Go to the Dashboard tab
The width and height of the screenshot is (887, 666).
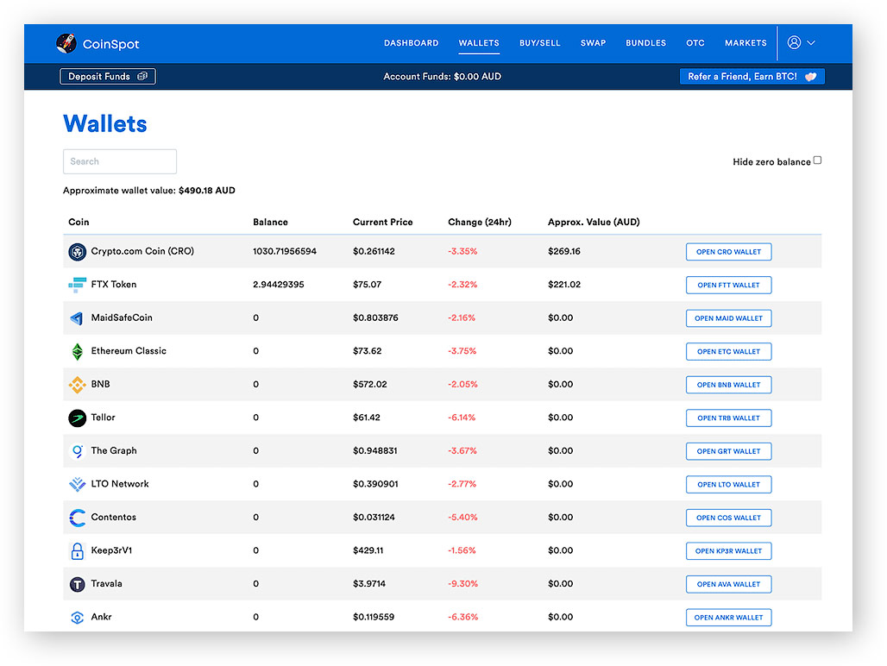[412, 43]
